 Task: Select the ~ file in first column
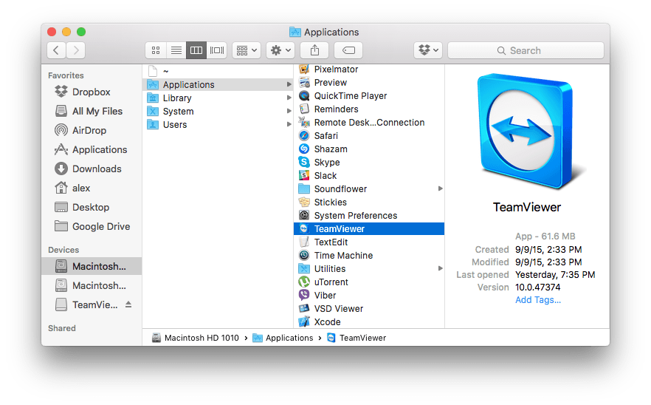tap(218, 71)
